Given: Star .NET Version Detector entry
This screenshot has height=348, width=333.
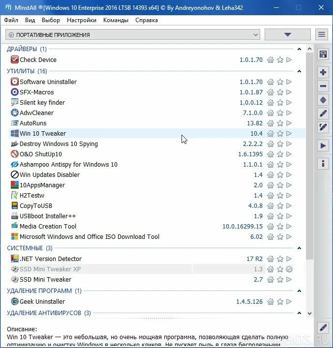Looking at the screenshot, I should click(280, 259).
